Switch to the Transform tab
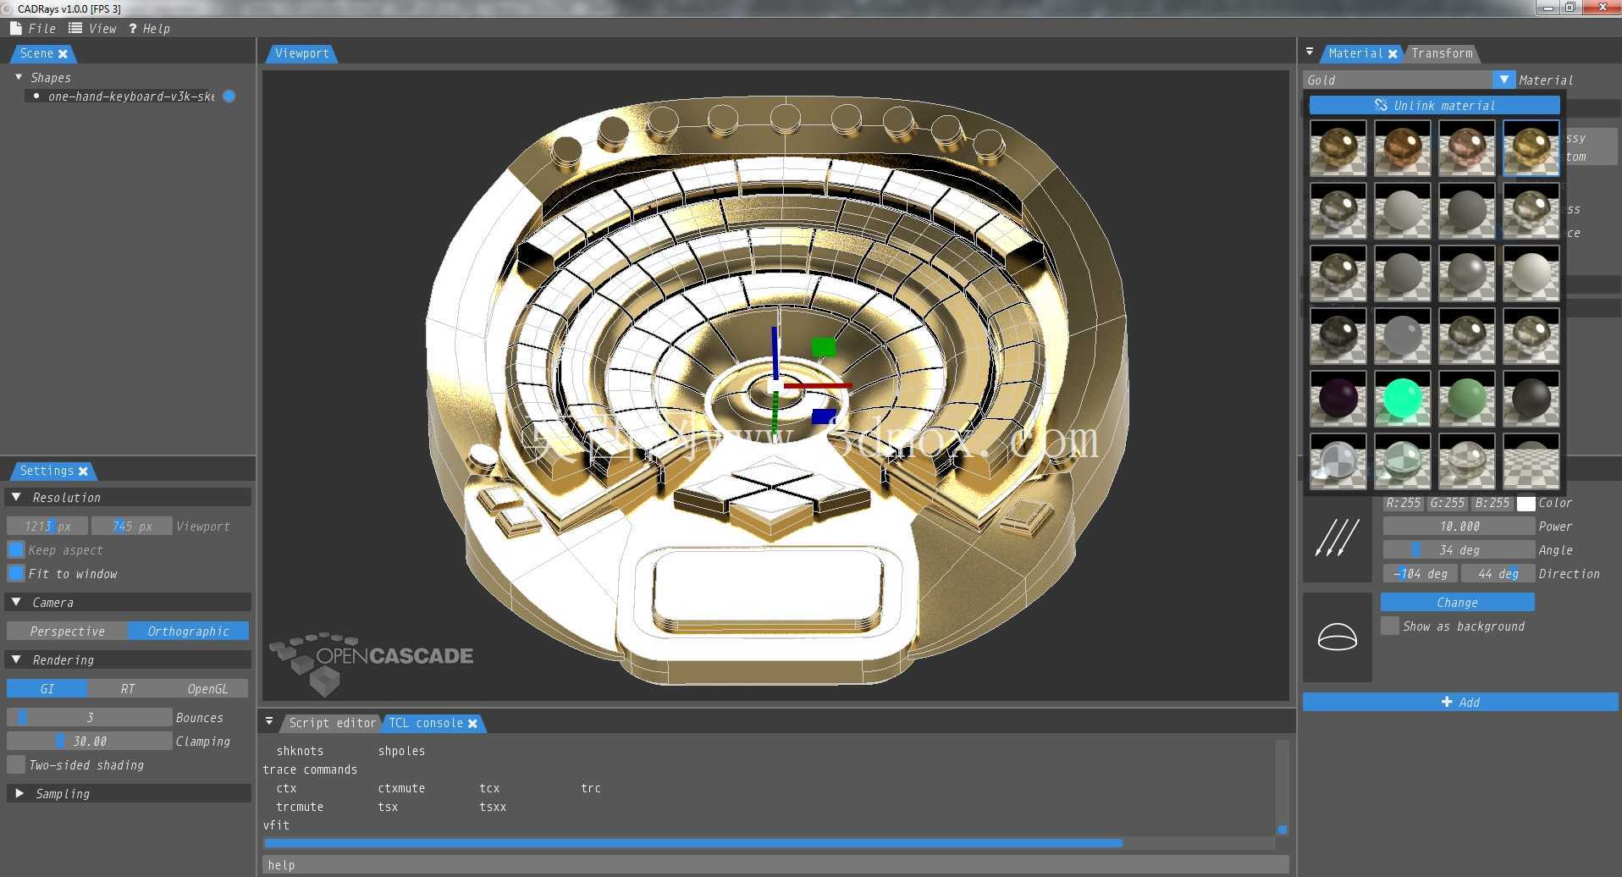 pyautogui.click(x=1442, y=53)
